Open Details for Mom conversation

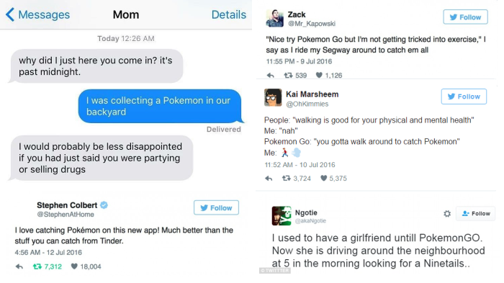(228, 14)
